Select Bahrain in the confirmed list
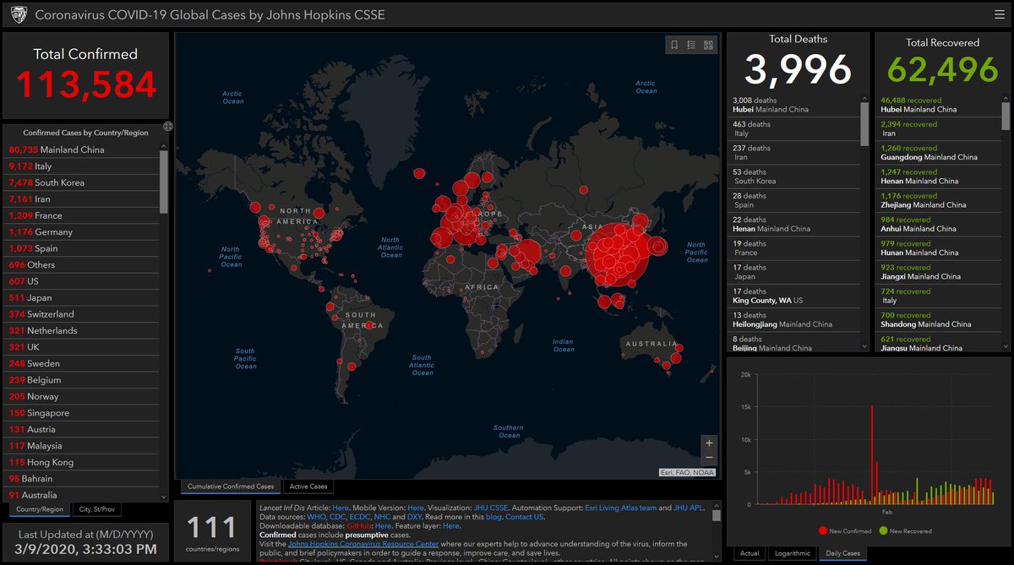1014x565 pixels. (82, 479)
